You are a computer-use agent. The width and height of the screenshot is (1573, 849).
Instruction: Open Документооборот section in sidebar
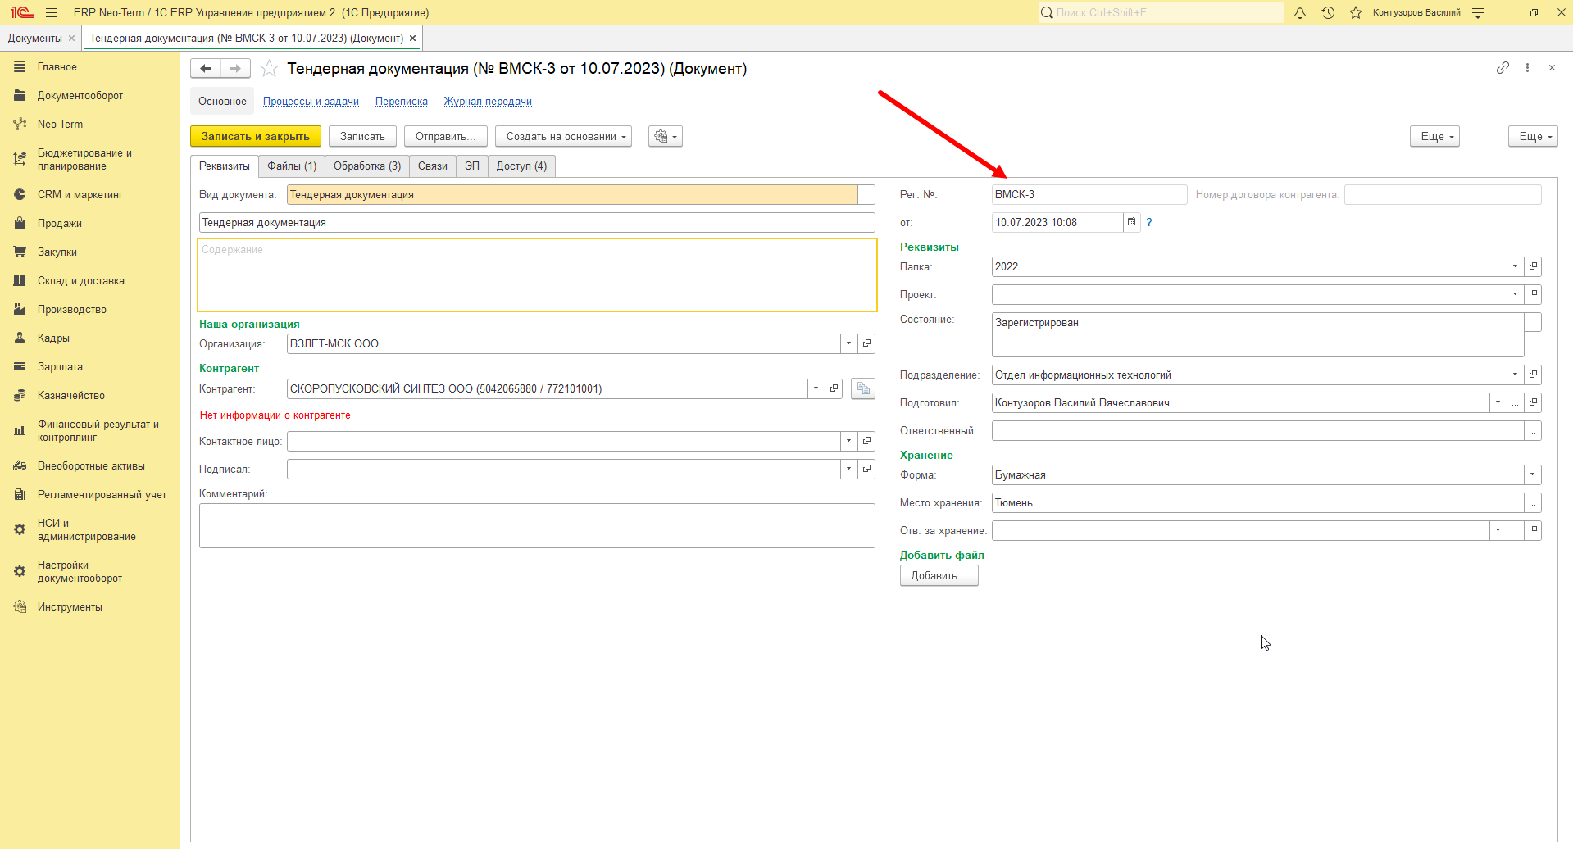[x=89, y=95]
